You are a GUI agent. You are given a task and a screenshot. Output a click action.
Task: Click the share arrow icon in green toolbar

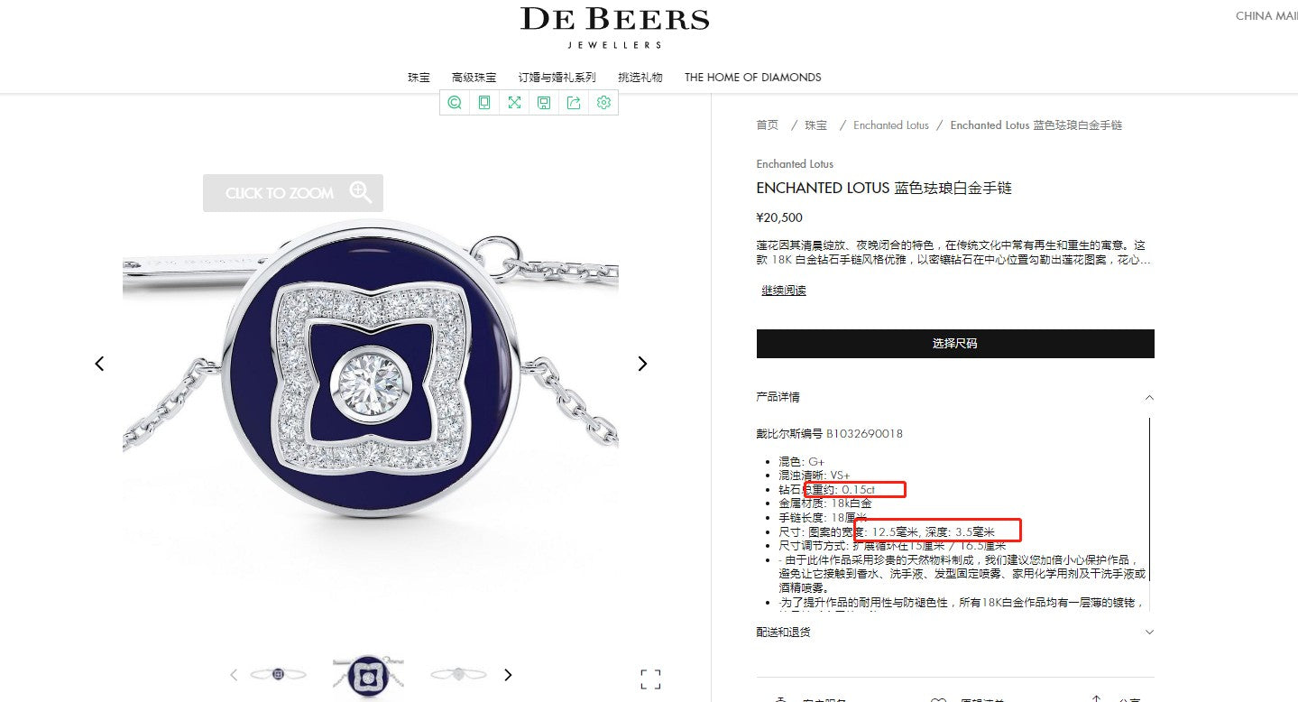pyautogui.click(x=574, y=103)
